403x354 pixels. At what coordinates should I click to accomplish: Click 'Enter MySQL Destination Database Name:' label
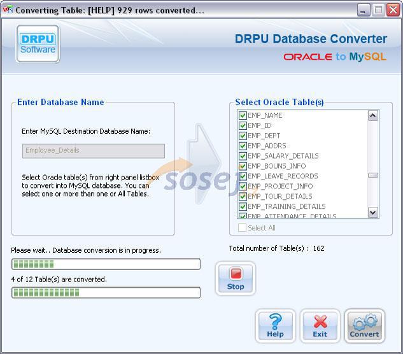(x=86, y=131)
